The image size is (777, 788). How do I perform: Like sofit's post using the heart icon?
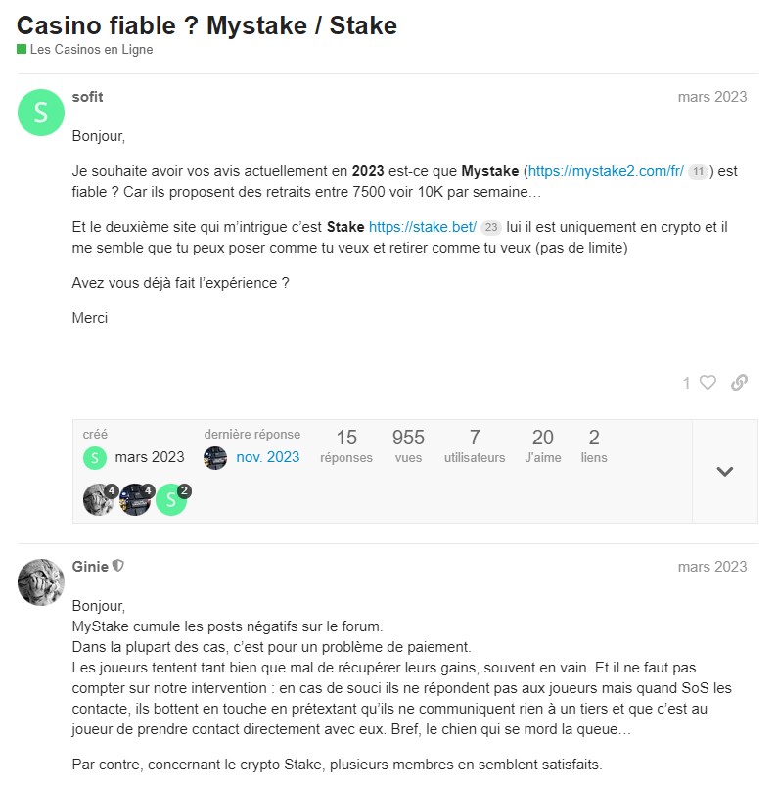point(708,383)
